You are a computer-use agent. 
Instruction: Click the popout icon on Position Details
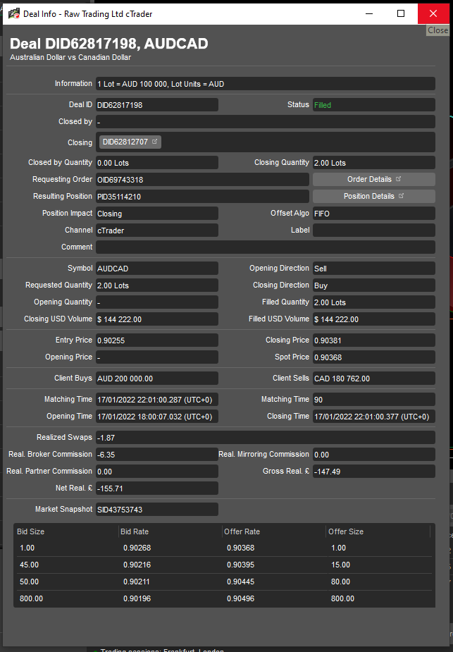401,196
